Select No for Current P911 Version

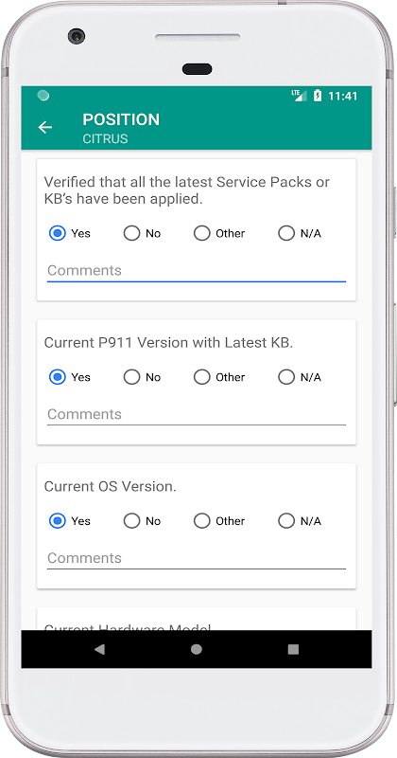coord(142,377)
